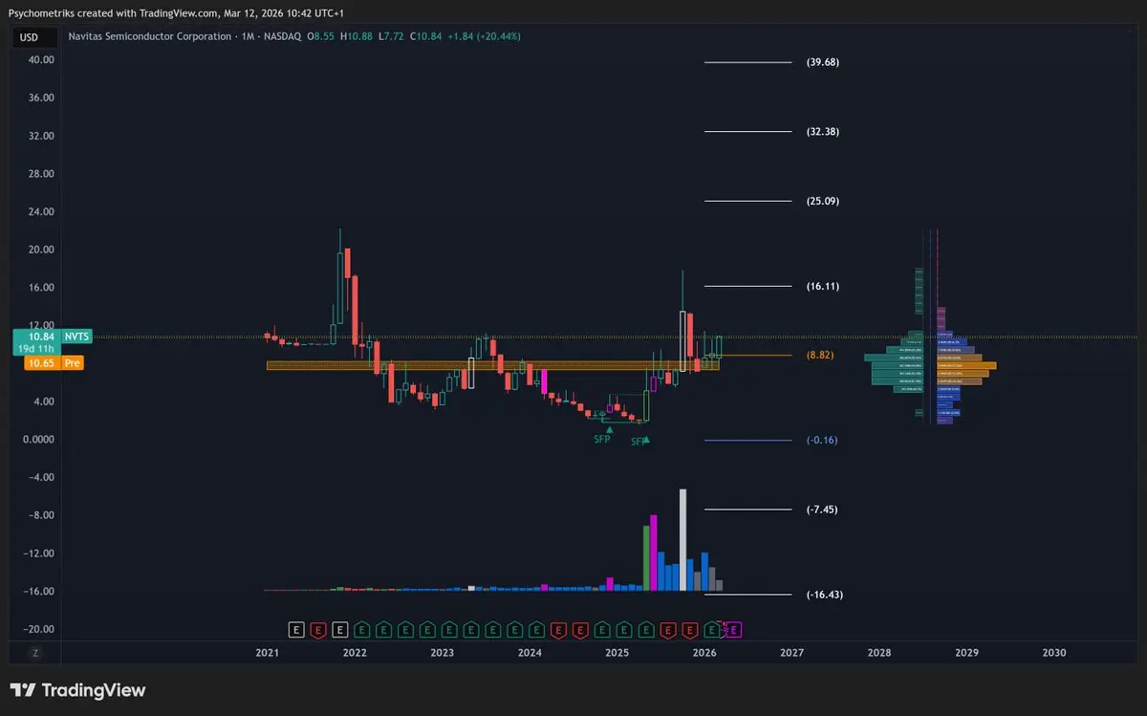This screenshot has width=1147, height=716.
Task: Select the (-16.43) level label
Action: coord(825,595)
